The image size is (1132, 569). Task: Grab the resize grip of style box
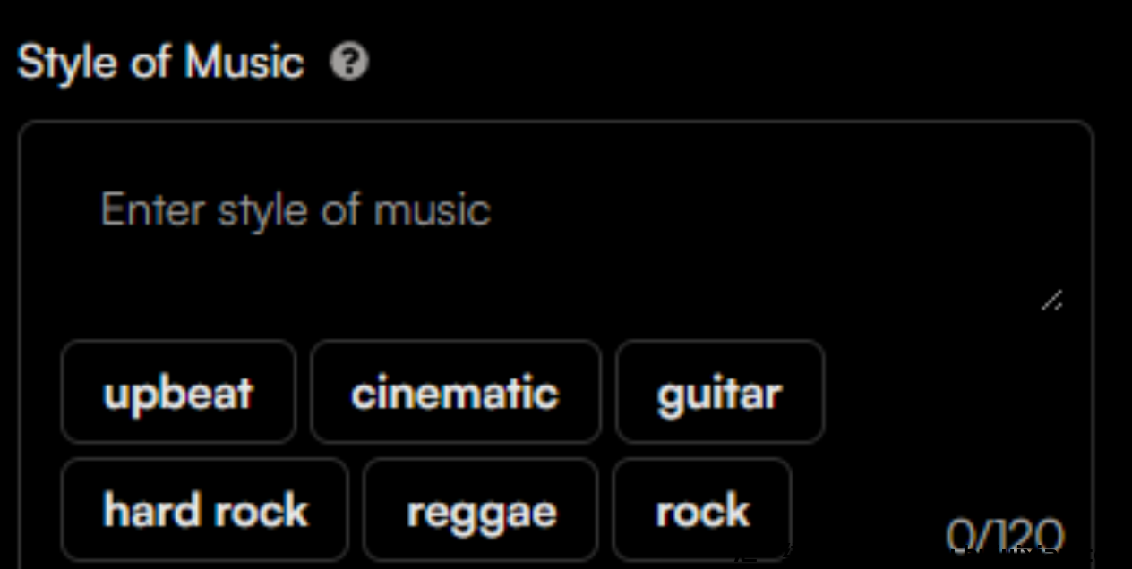point(1052,301)
